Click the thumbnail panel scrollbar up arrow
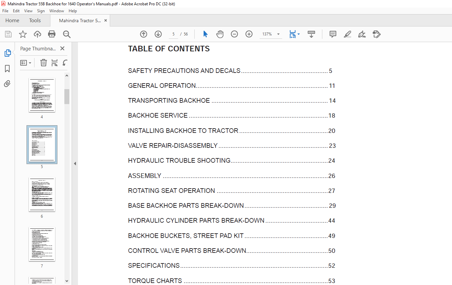452x285 pixels. tap(67, 76)
